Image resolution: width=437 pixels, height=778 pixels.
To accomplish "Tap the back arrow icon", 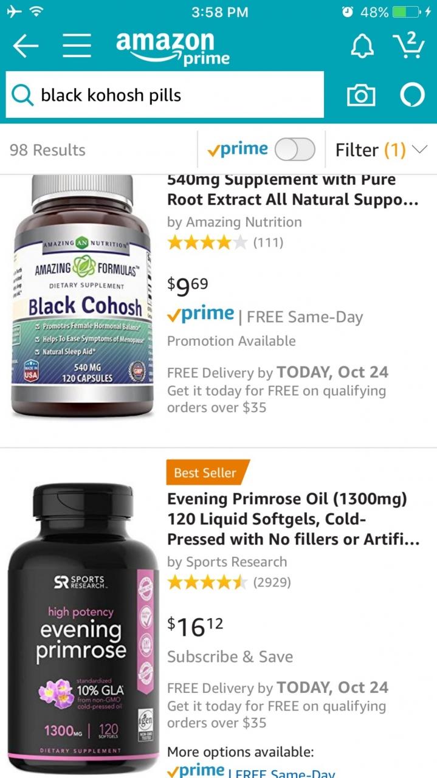I will 25,46.
